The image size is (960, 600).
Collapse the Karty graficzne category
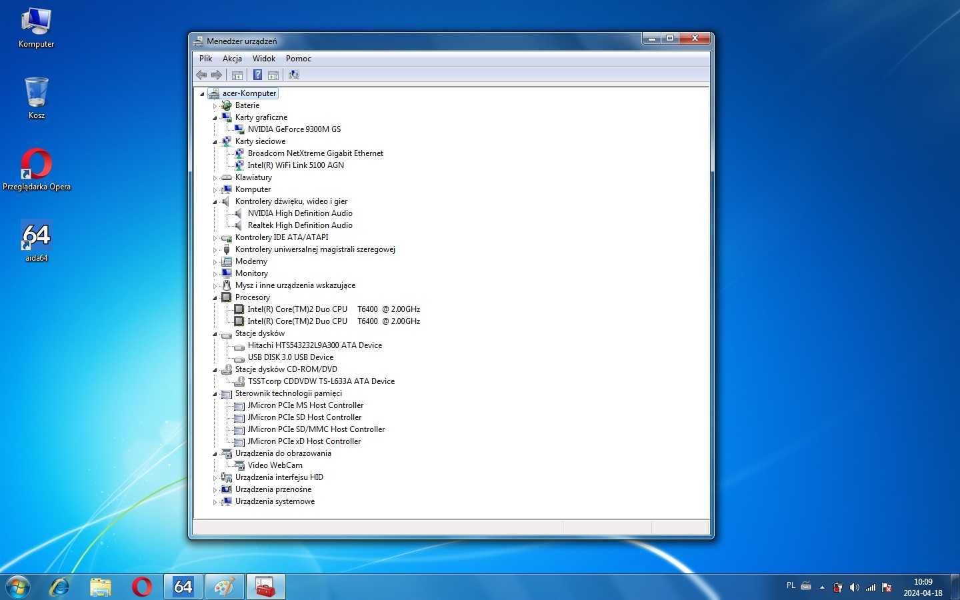[215, 118]
